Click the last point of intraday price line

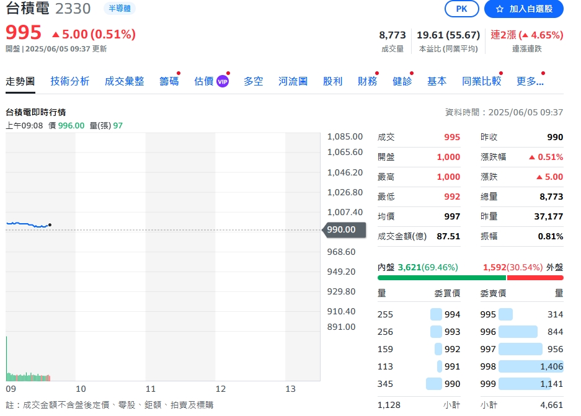click(50, 225)
